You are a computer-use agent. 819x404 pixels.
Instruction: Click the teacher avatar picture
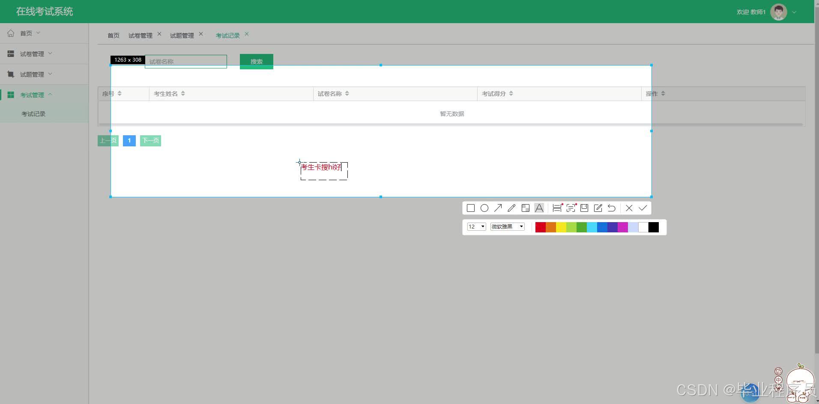click(778, 12)
